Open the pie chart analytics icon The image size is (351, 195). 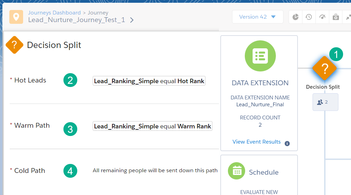[295, 17]
